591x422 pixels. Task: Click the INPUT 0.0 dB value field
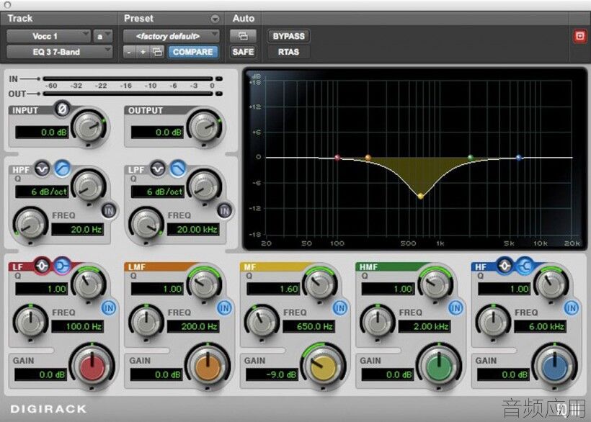click(x=42, y=132)
